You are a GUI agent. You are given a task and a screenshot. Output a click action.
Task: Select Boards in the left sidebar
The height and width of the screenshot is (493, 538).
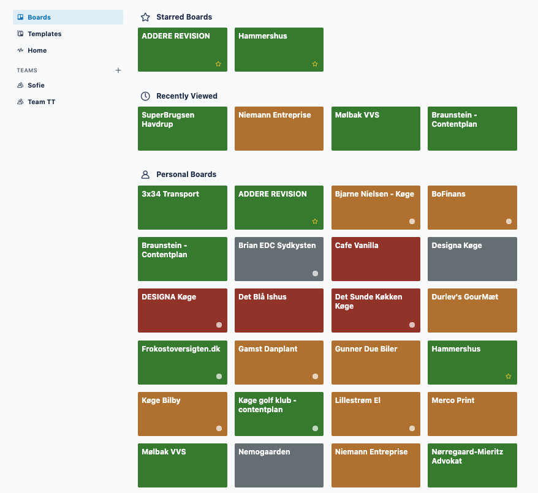[x=68, y=17]
